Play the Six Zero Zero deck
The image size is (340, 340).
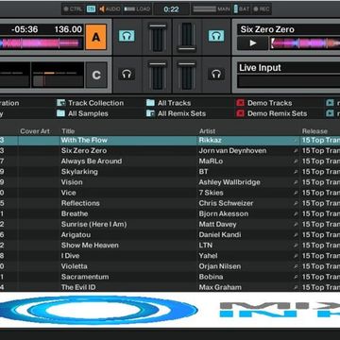252,43
